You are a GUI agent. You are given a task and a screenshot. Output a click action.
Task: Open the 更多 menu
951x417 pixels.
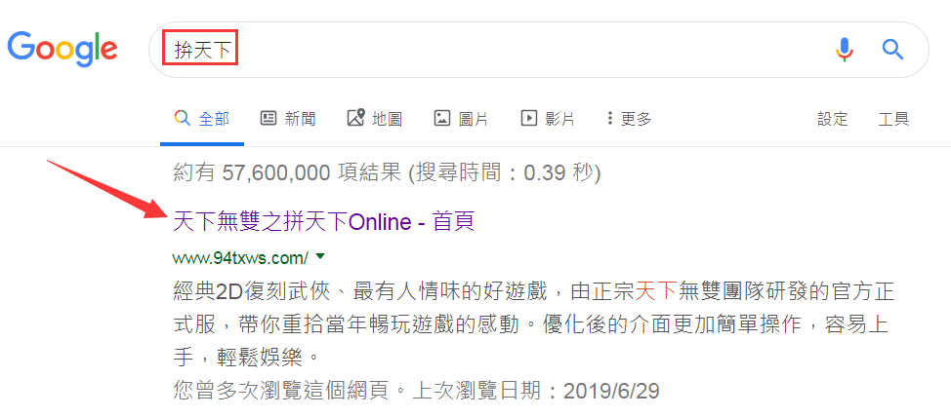[x=630, y=119]
